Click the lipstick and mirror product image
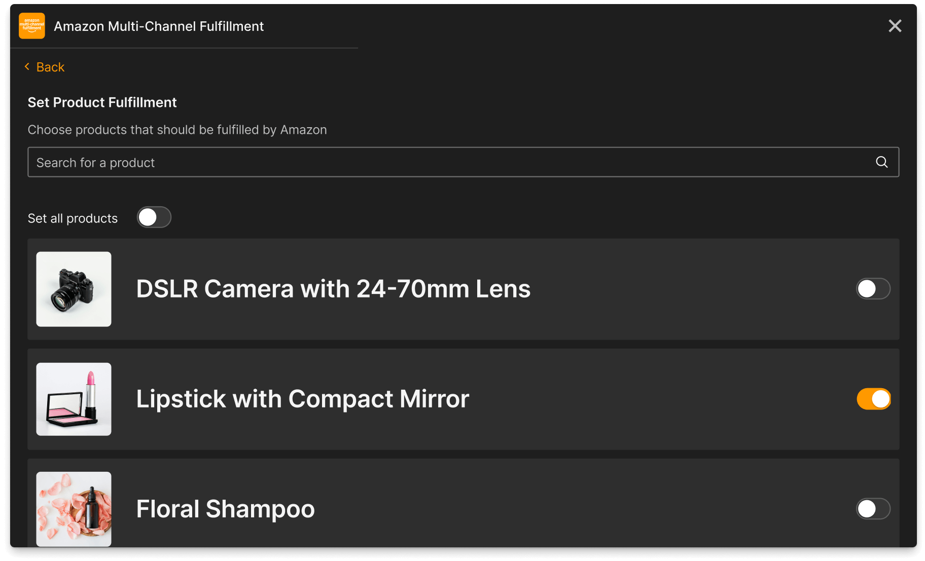The height and width of the screenshot is (561, 925). pyautogui.click(x=74, y=399)
